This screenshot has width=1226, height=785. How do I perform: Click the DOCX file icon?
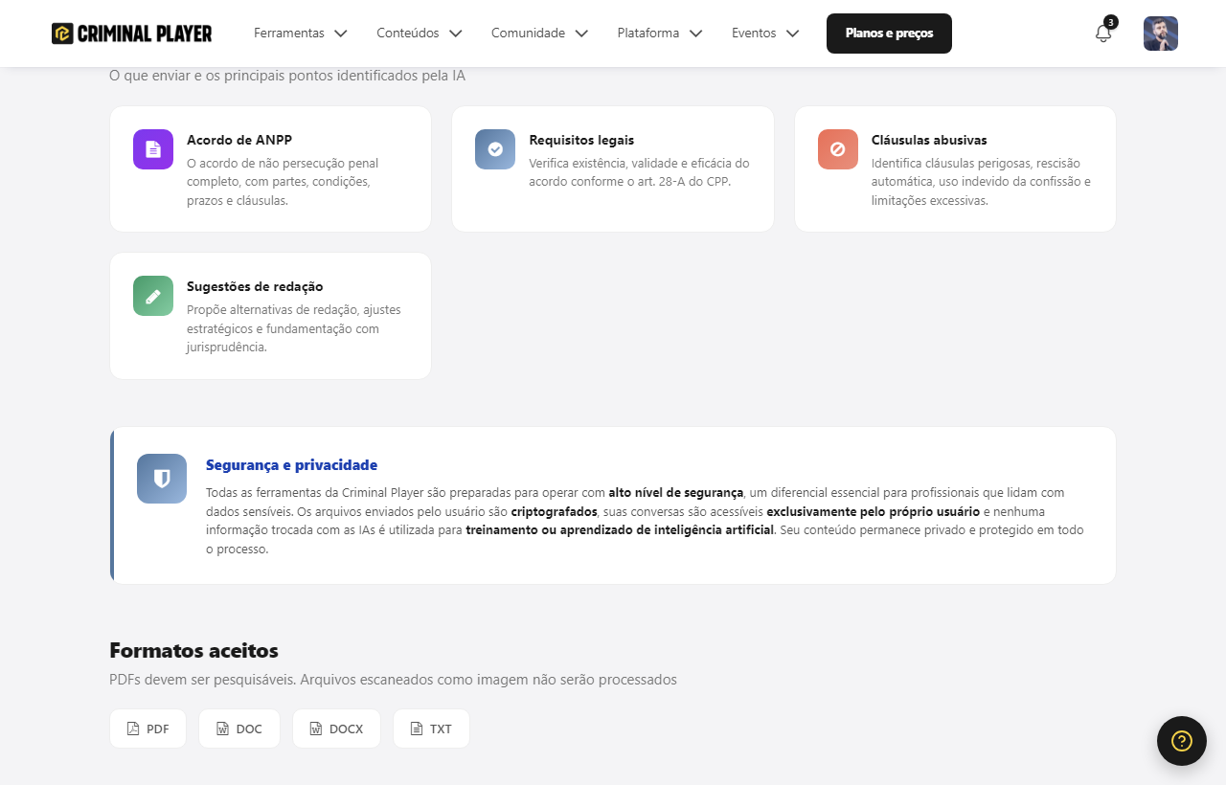tap(316, 729)
